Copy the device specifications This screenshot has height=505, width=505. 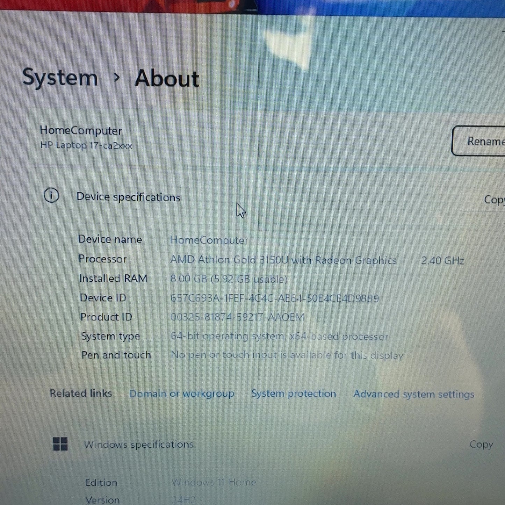494,200
